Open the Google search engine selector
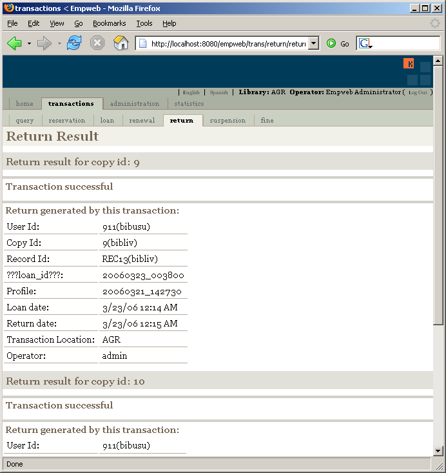446x473 pixels. tap(365, 44)
